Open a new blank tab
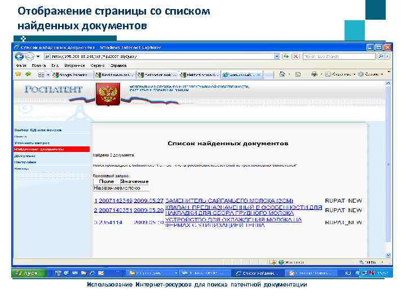Image resolution: width=406 pixels, height=304 pixels. 268,75
